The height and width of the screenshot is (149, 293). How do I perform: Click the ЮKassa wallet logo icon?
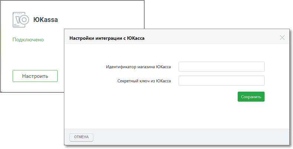pyautogui.click(x=21, y=20)
